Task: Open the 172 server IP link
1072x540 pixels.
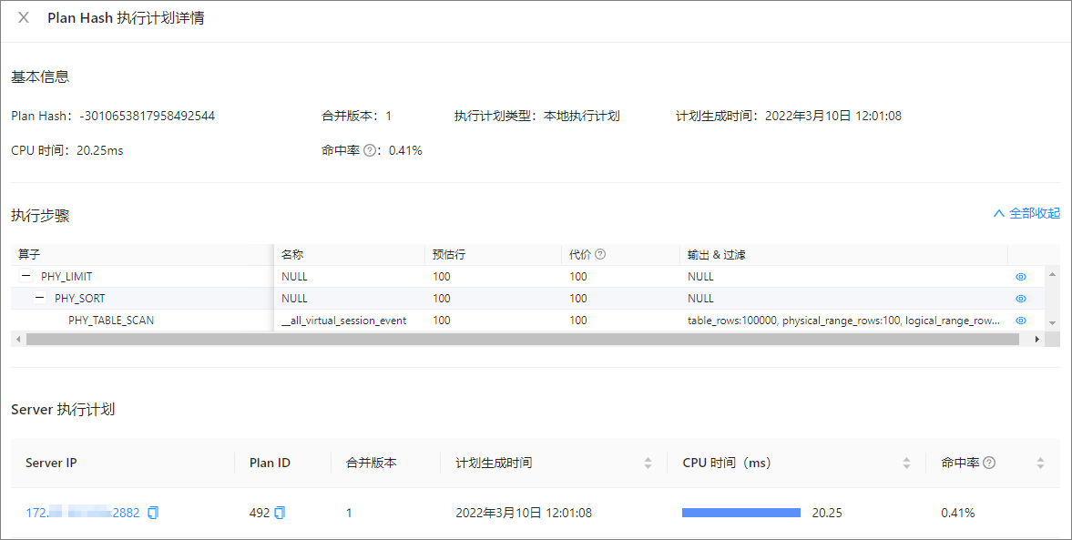Action: point(83,513)
